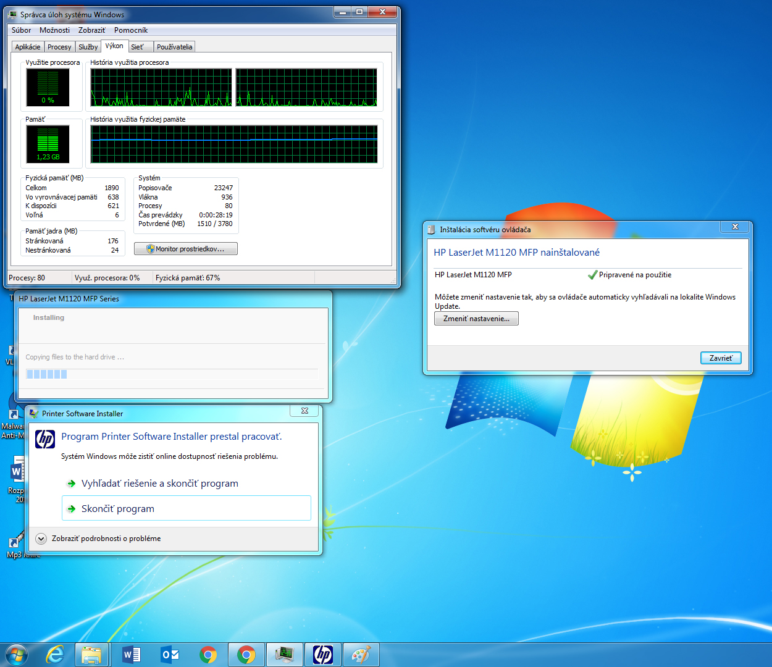This screenshot has width=772, height=667.
Task: Switch to the Procesy tab
Action: pyautogui.click(x=59, y=47)
